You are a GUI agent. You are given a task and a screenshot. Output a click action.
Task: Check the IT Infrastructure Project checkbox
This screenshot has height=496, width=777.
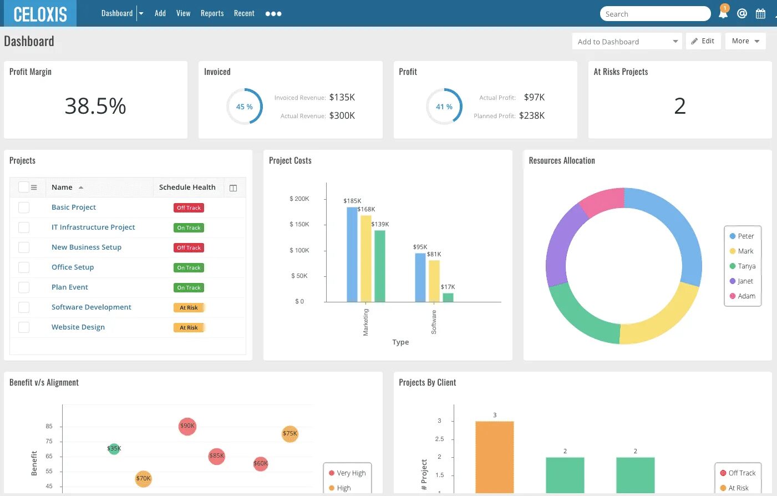[x=24, y=227]
